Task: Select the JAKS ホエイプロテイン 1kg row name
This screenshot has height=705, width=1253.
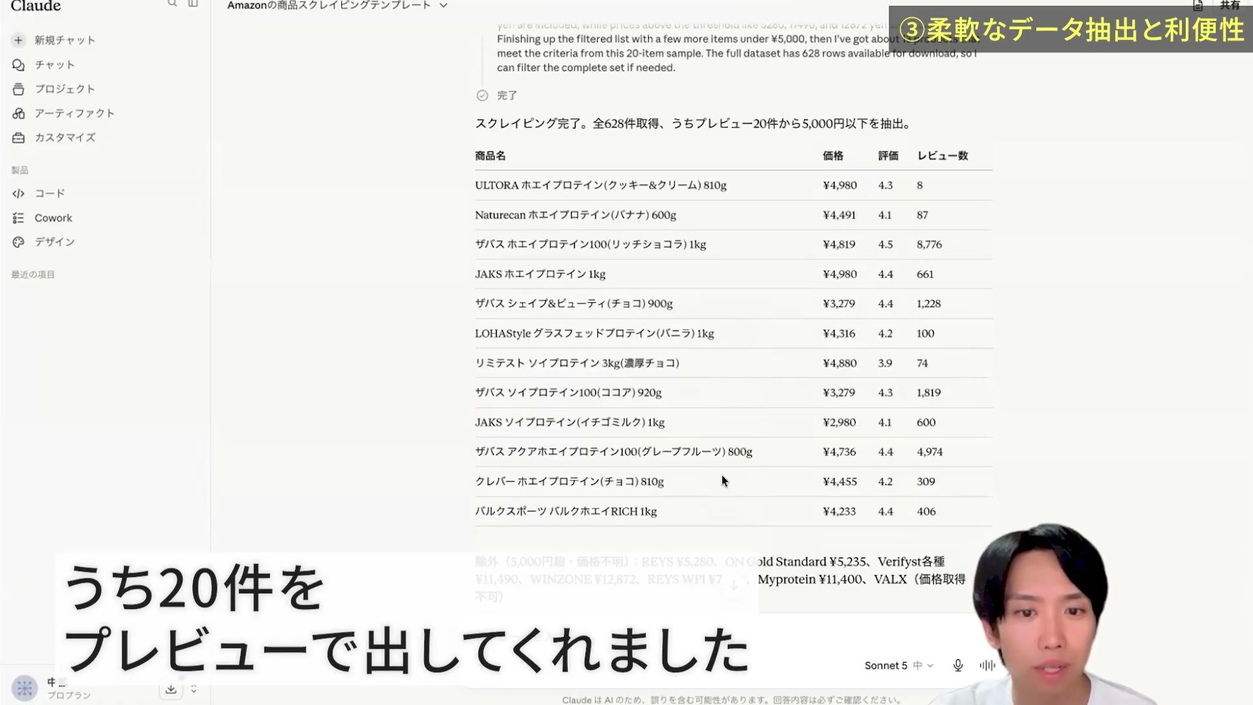Action: tap(540, 274)
